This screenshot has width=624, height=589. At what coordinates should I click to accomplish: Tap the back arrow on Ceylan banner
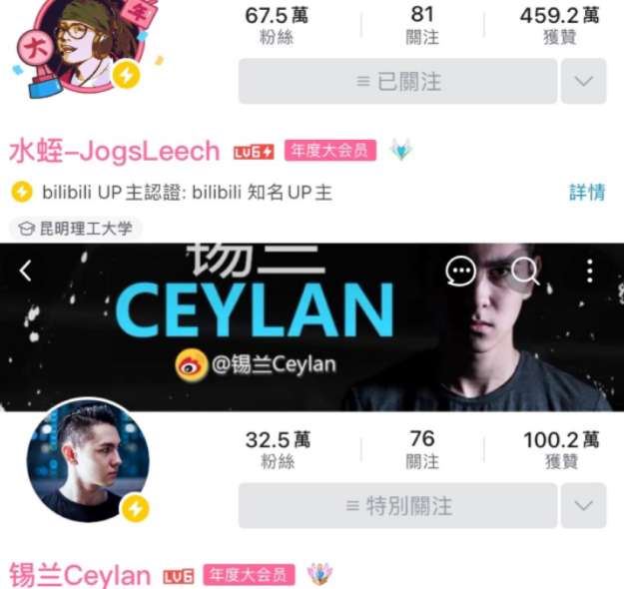pyautogui.click(x=26, y=271)
